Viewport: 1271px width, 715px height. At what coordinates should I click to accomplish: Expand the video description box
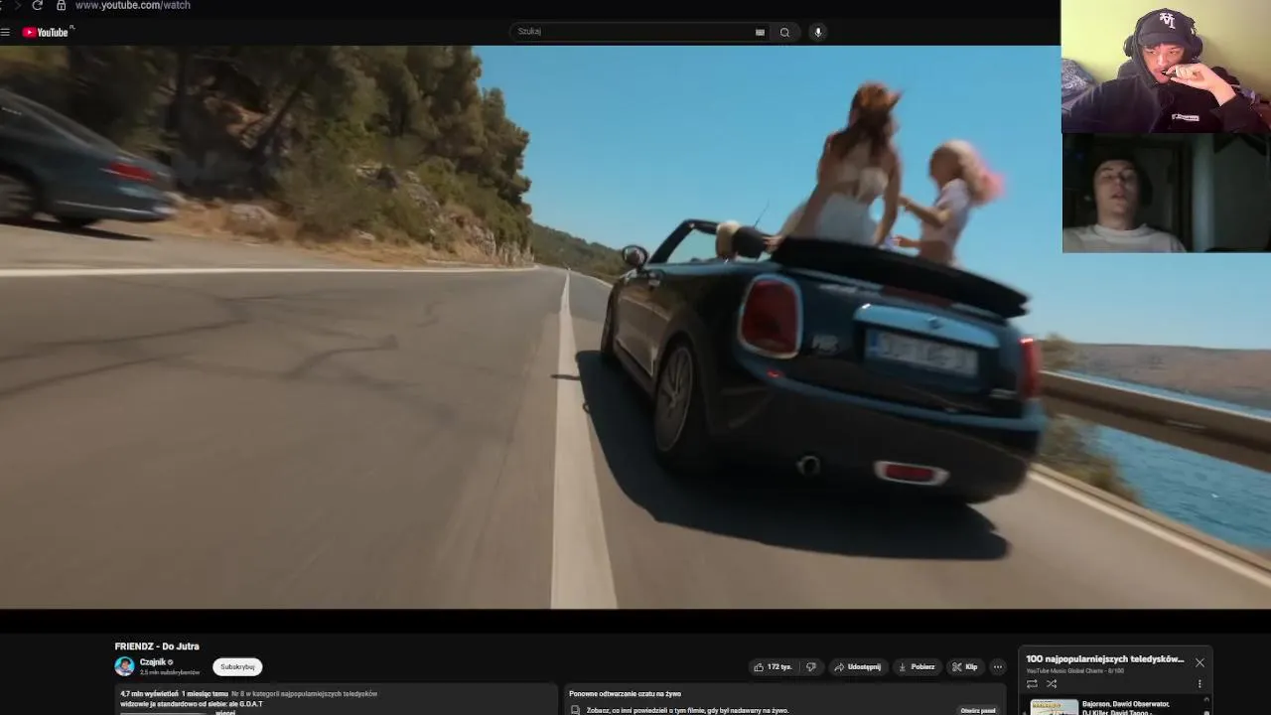[336, 699]
